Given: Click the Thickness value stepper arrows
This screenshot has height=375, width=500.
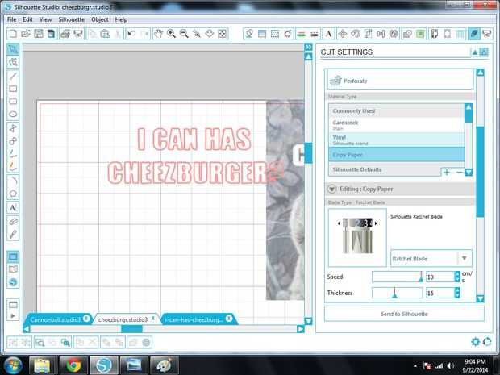Looking at the screenshot, I should 457,293.
